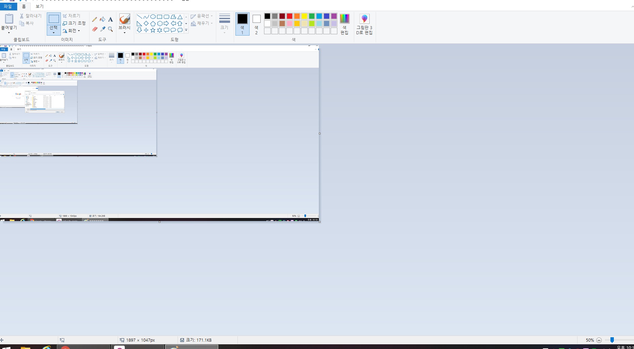The image size is (634, 349).
Task: Select the rounded rectangle callout shape
Action: click(166, 30)
